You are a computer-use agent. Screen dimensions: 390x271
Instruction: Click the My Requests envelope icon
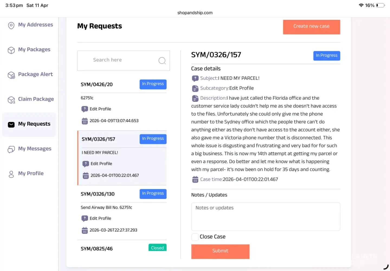point(11,125)
